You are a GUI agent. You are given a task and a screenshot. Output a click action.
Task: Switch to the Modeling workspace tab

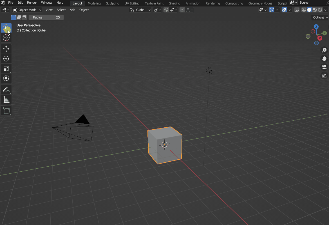click(x=94, y=3)
